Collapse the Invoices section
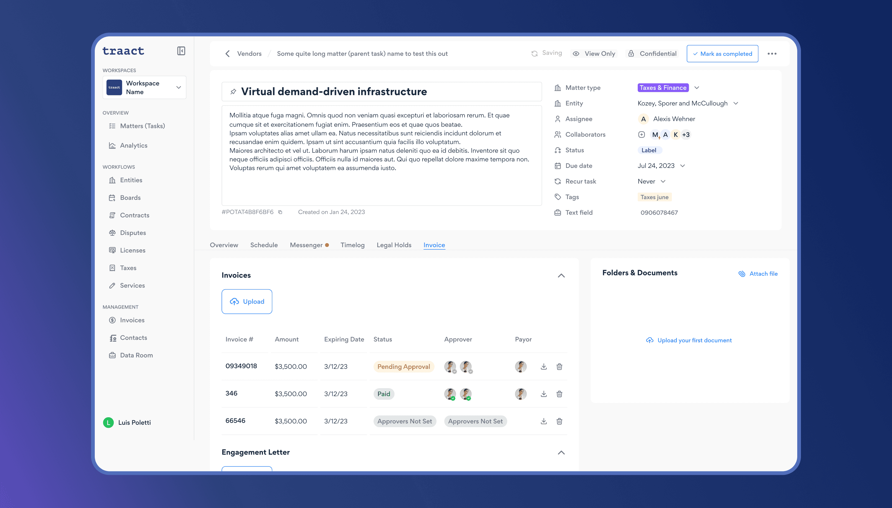The image size is (892, 508). pyautogui.click(x=561, y=276)
